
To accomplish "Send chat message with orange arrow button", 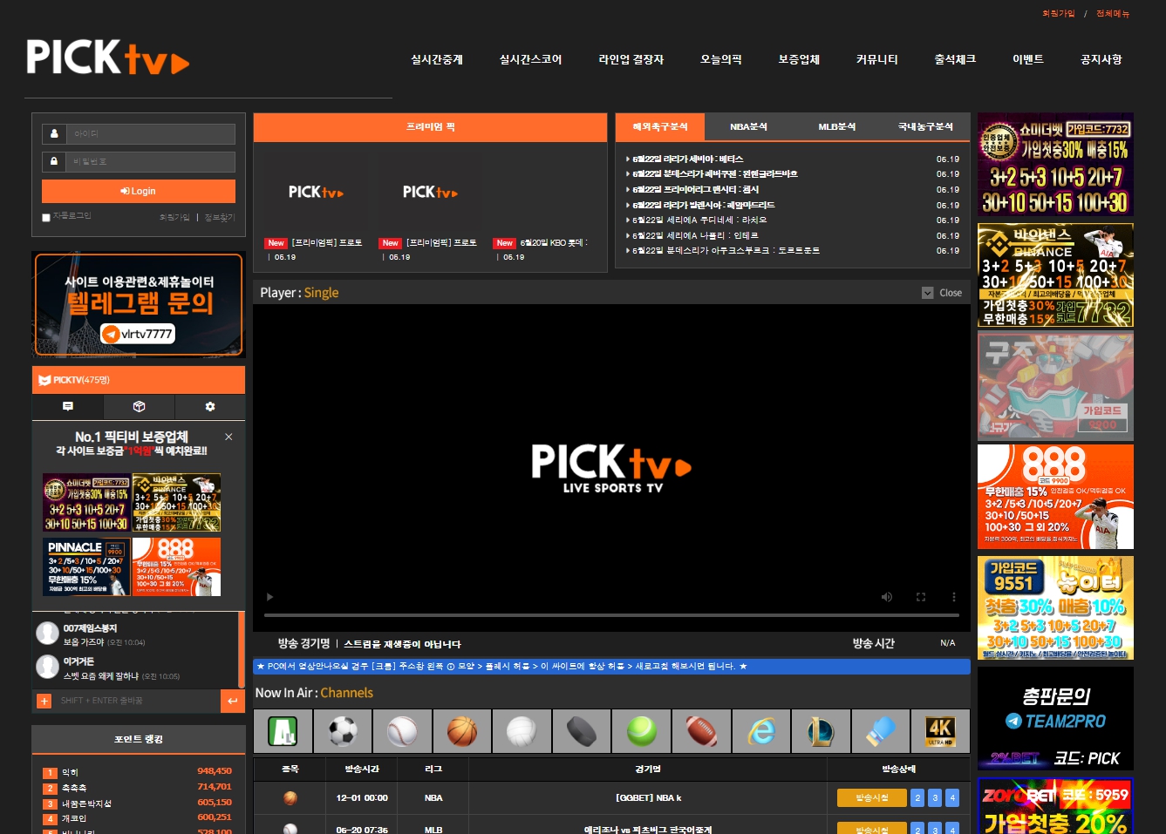I will point(232,701).
